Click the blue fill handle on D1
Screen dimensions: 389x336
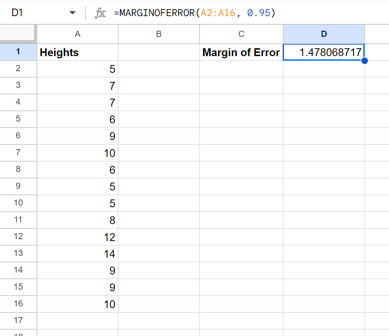[x=364, y=61]
